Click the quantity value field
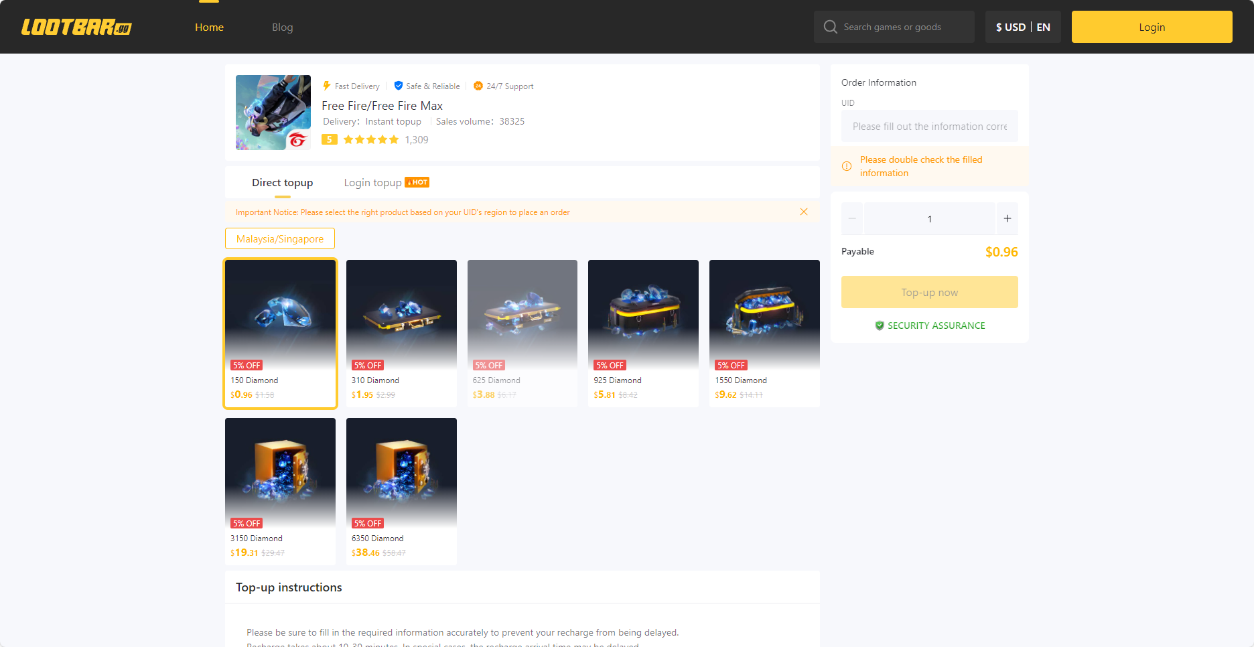 [930, 218]
